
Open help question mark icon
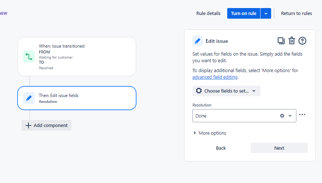tap(302, 41)
